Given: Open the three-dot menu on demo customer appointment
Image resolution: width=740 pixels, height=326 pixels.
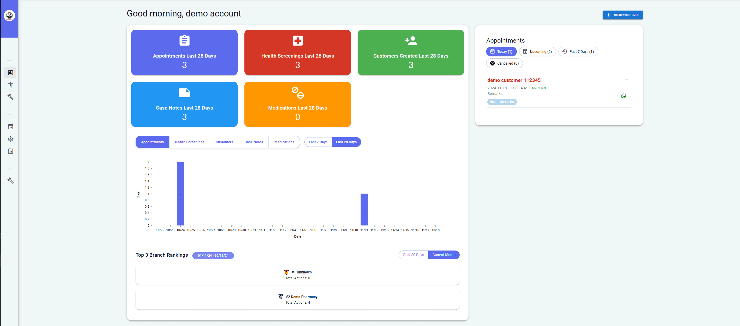Looking at the screenshot, I should pos(626,80).
